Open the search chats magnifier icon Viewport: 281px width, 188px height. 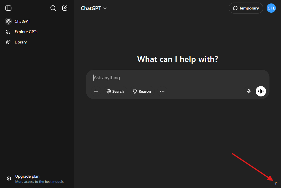pyautogui.click(x=53, y=8)
